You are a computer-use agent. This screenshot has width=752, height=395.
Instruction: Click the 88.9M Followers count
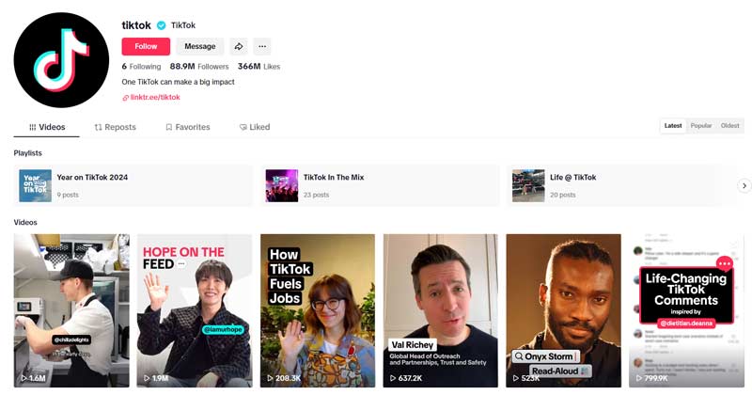(x=199, y=66)
